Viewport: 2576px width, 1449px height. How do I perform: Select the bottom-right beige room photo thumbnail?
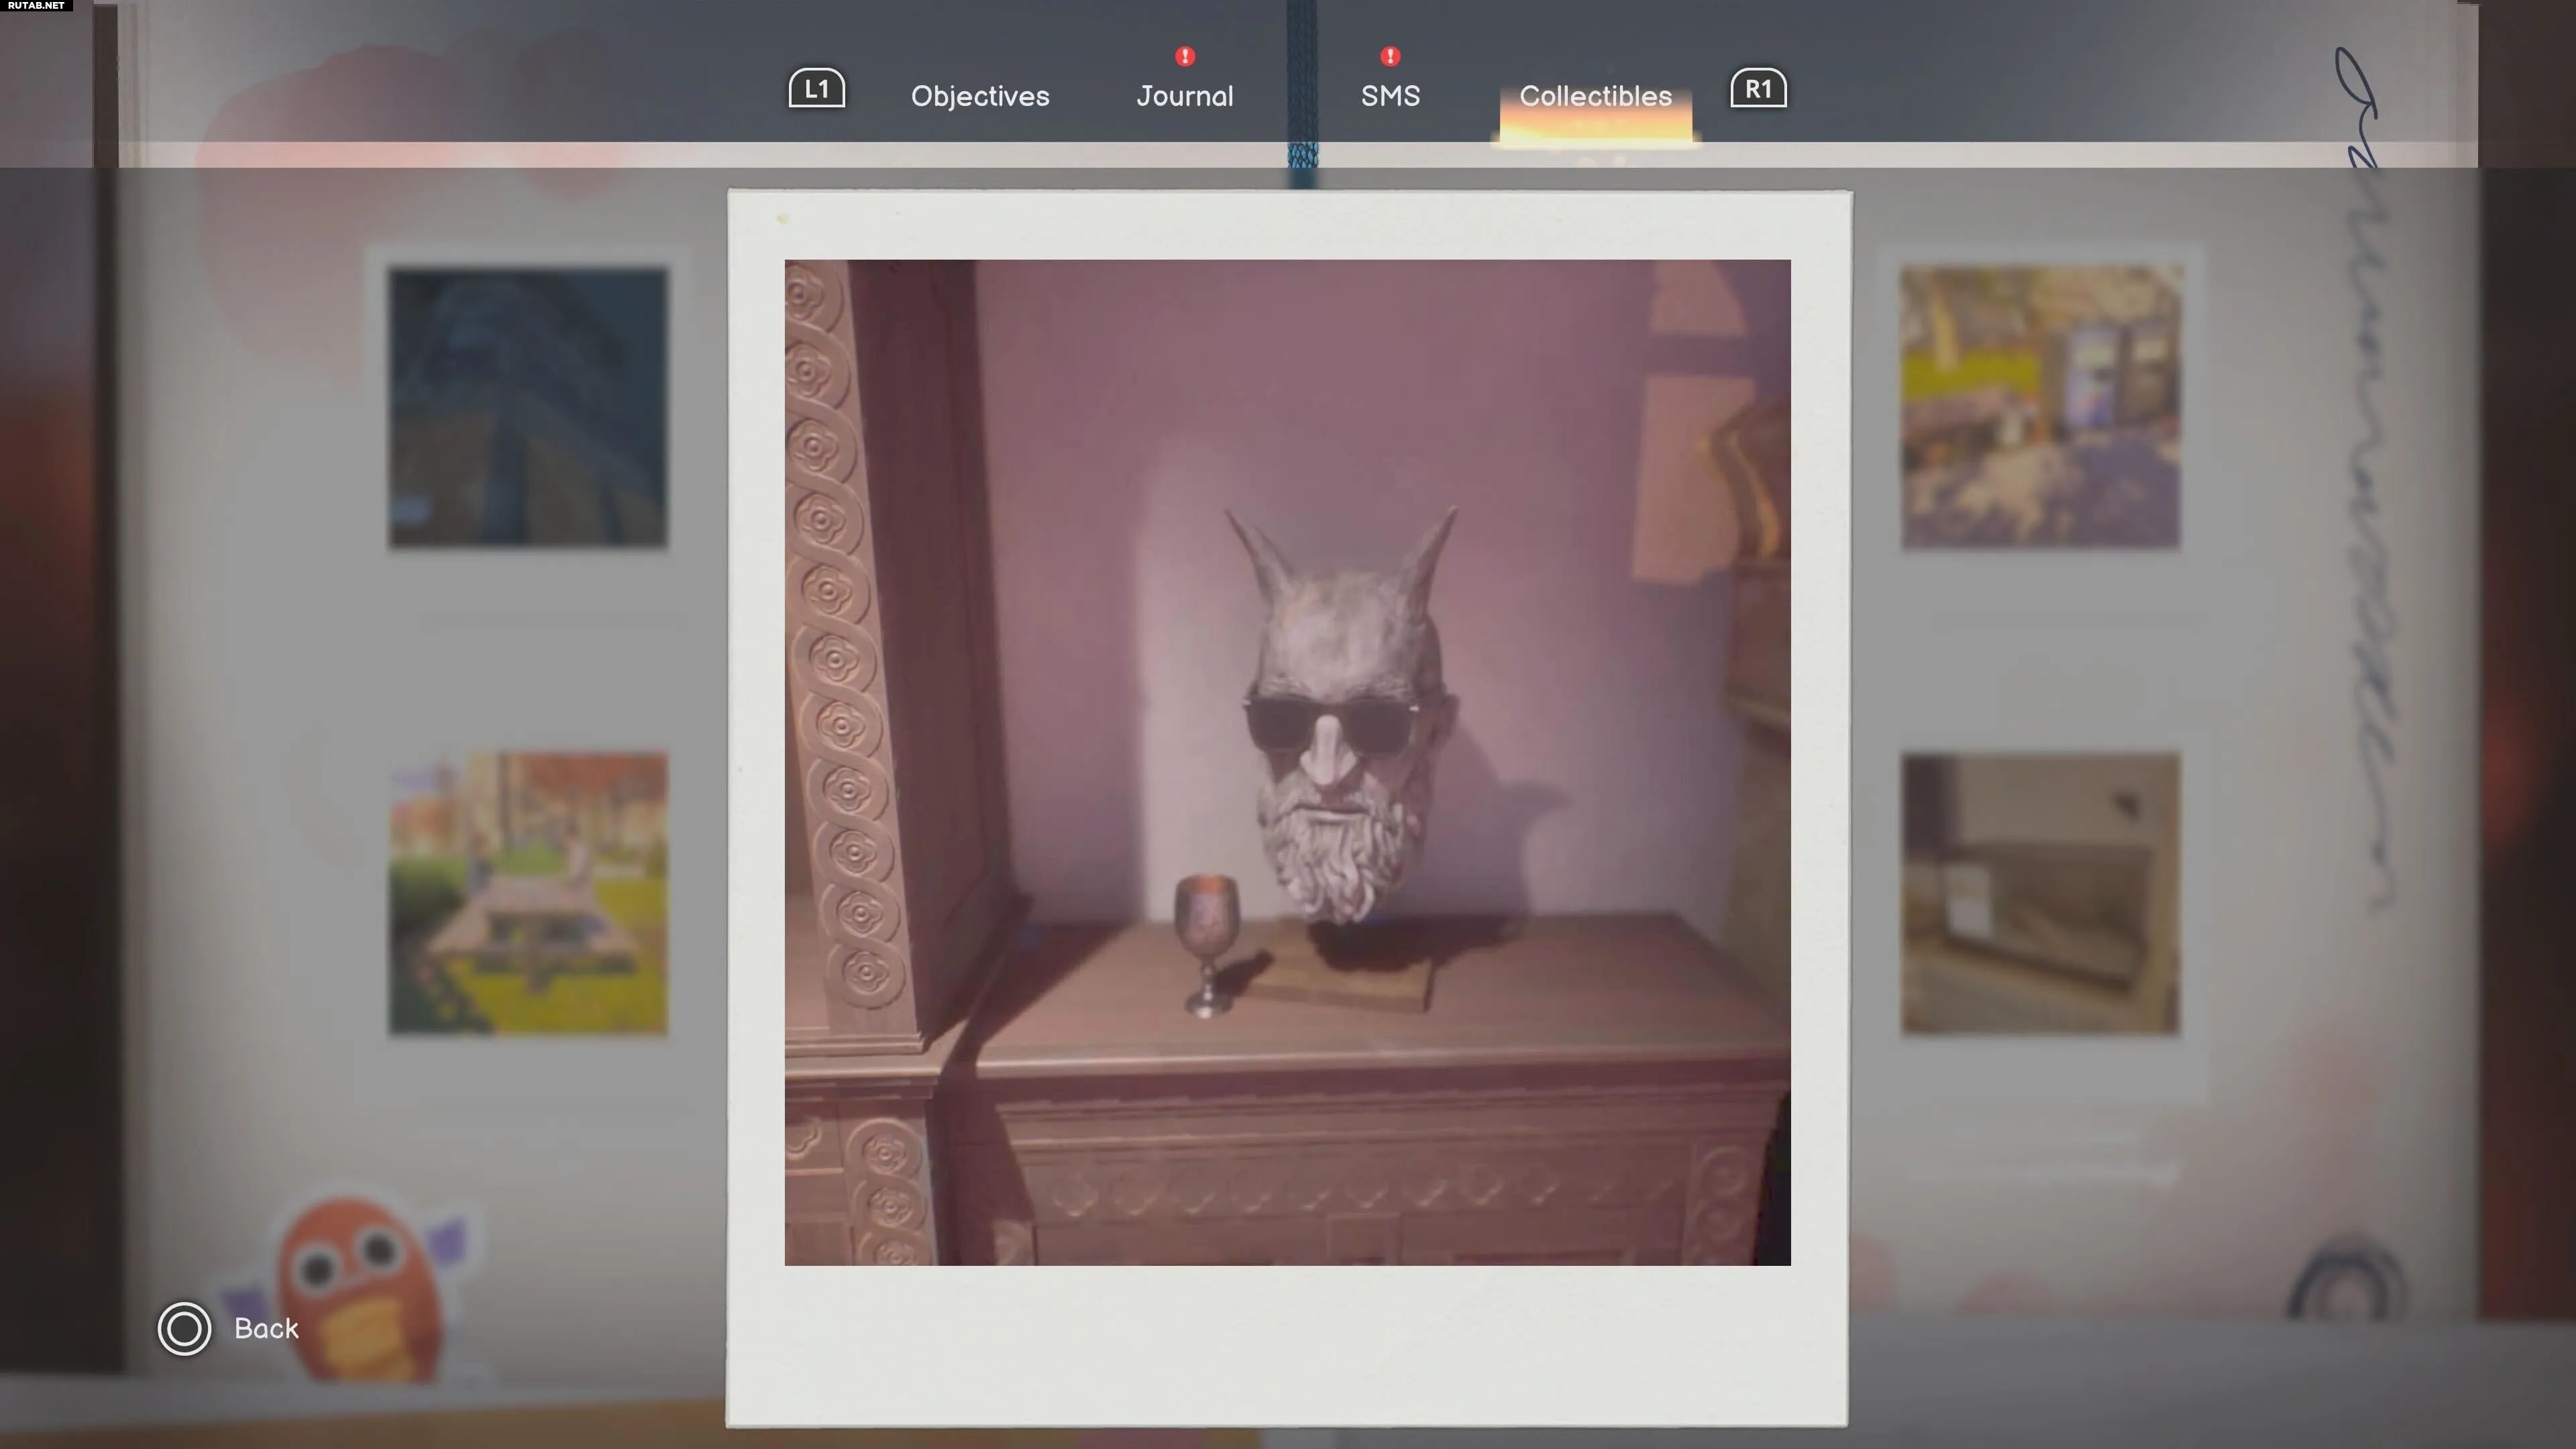[x=2040, y=893]
